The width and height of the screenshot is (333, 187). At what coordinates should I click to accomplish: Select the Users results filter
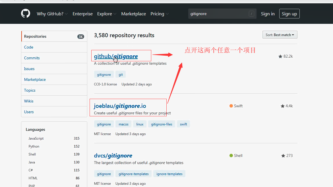pos(54,112)
